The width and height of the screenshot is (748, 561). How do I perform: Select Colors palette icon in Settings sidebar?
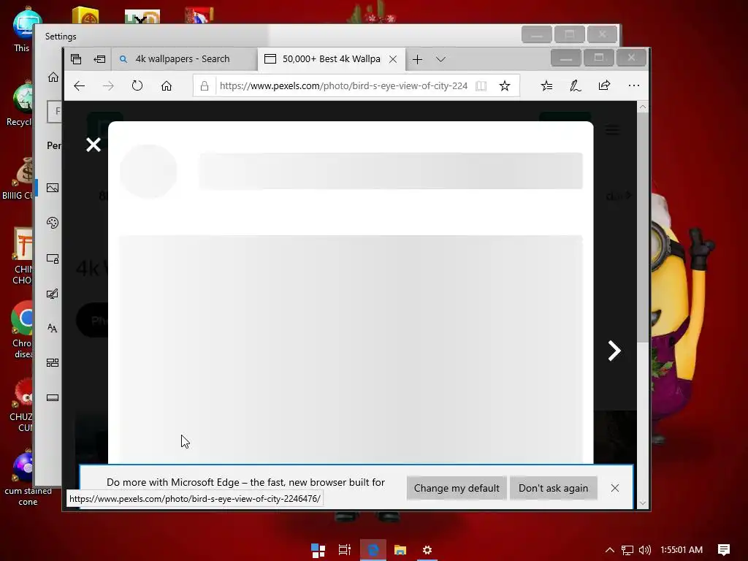(53, 223)
